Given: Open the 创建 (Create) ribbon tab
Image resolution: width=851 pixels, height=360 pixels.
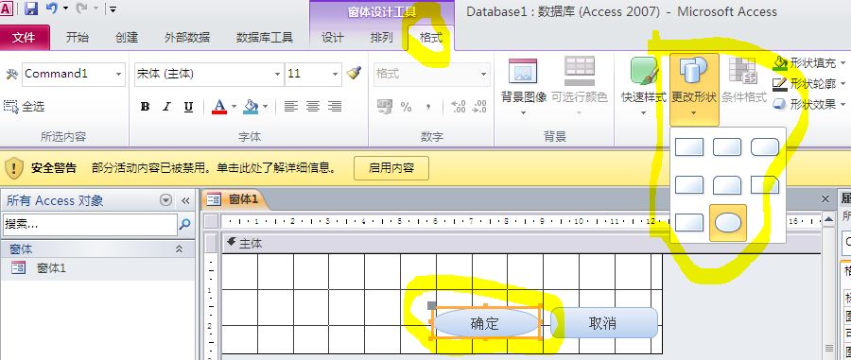Looking at the screenshot, I should click(x=127, y=38).
